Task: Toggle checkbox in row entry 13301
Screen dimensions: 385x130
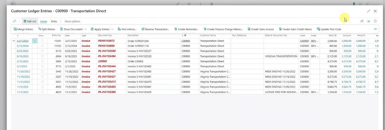Action: point(43,41)
